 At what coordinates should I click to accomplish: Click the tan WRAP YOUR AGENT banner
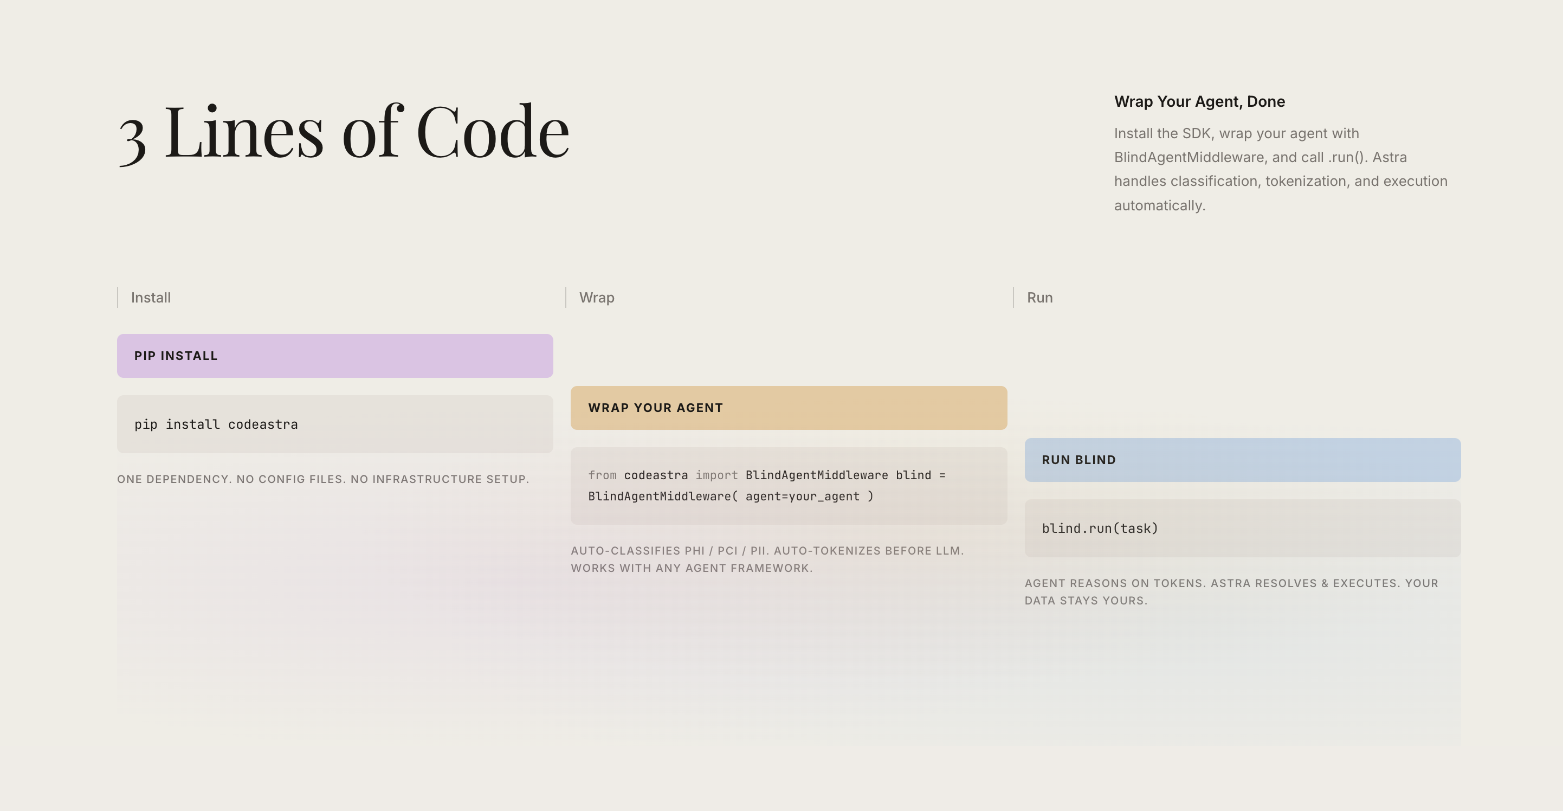click(788, 408)
